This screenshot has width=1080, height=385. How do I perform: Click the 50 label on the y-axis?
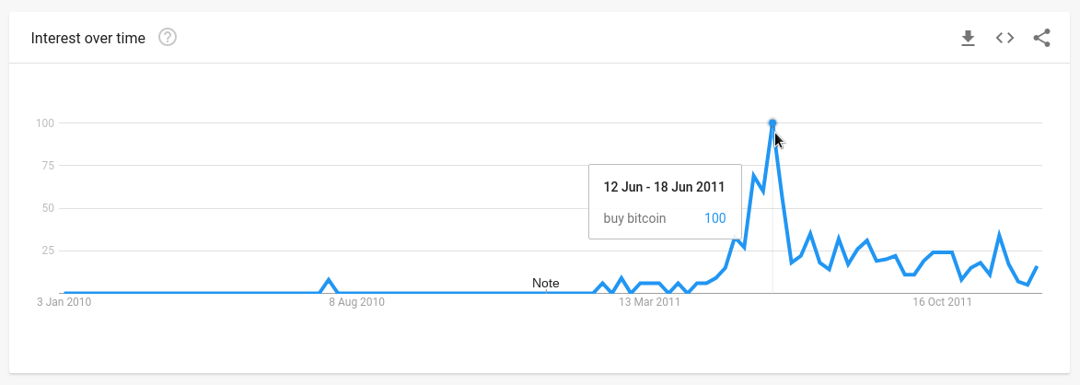(48, 208)
